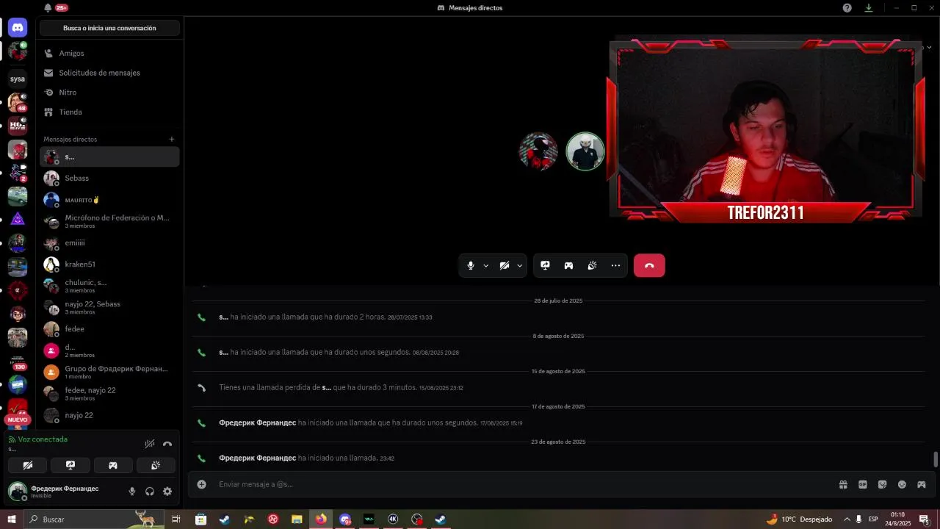
Task: Open Firefox from the taskbar
Action: [321, 519]
